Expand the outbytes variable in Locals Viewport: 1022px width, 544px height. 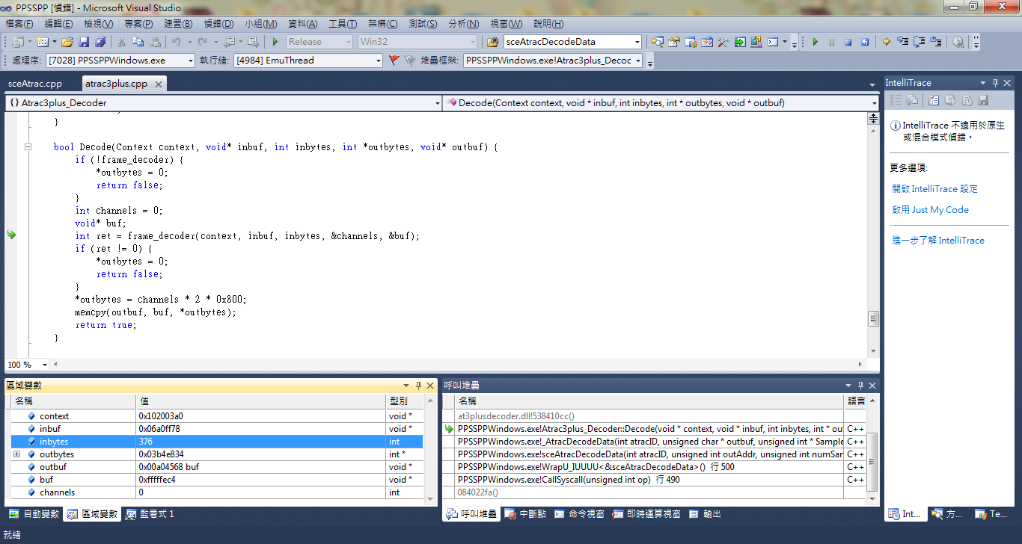pyautogui.click(x=16, y=454)
